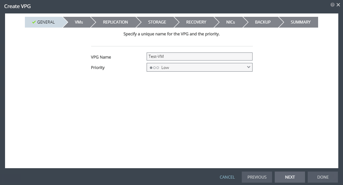This screenshot has height=185, width=343.
Task: View the SUMMARY step
Action: 300,22
